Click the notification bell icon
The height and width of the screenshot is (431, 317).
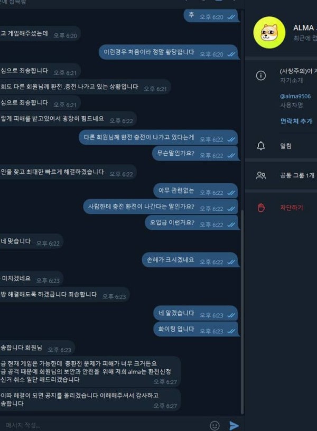260,146
